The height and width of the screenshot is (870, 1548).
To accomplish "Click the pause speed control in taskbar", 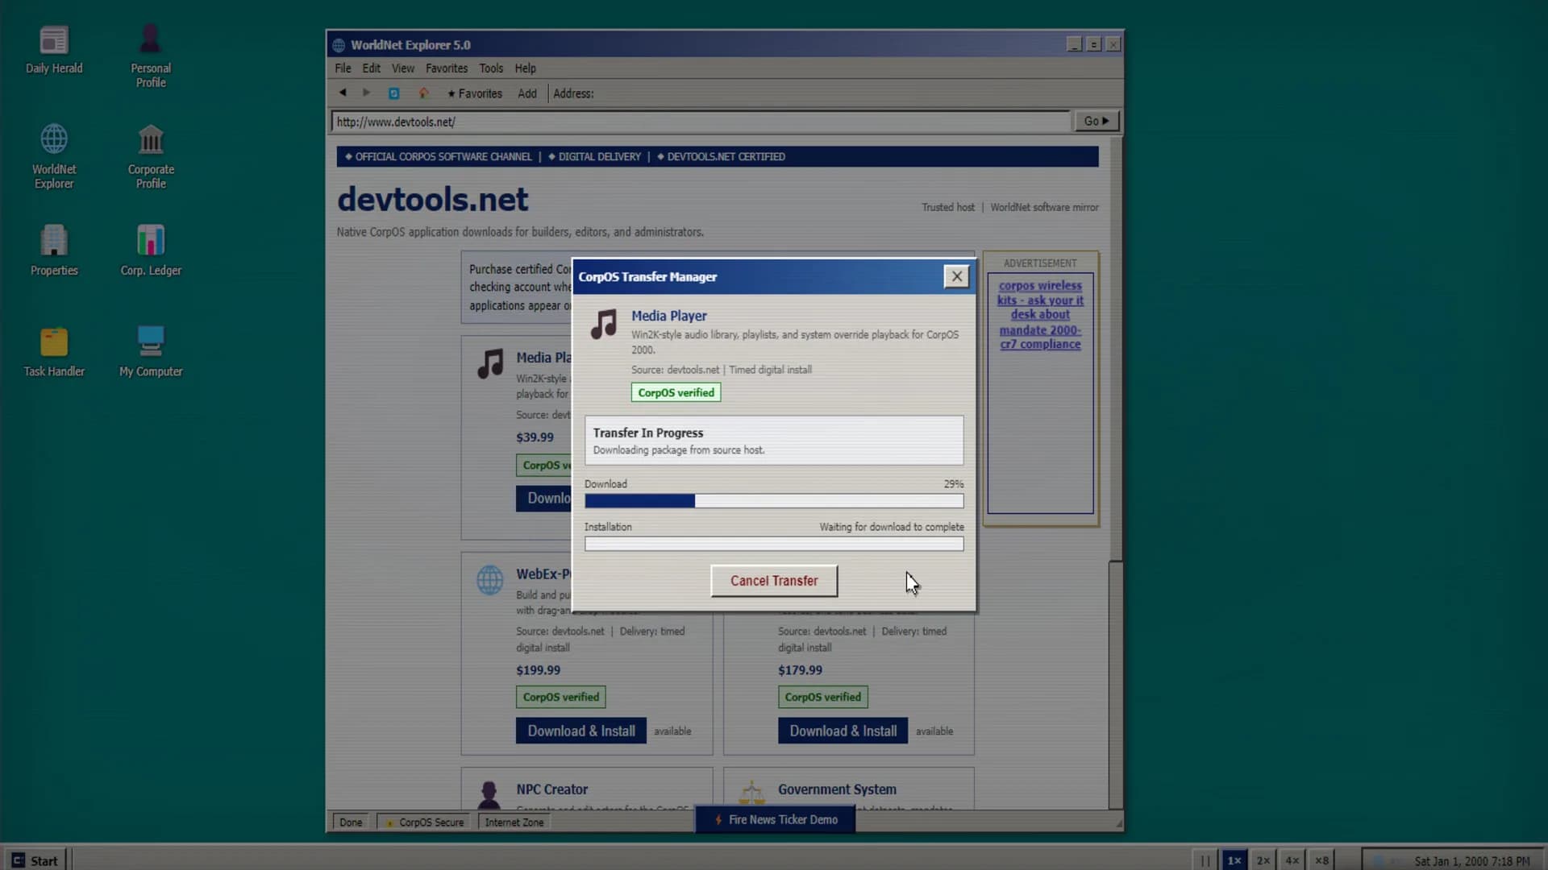I will [x=1205, y=860].
